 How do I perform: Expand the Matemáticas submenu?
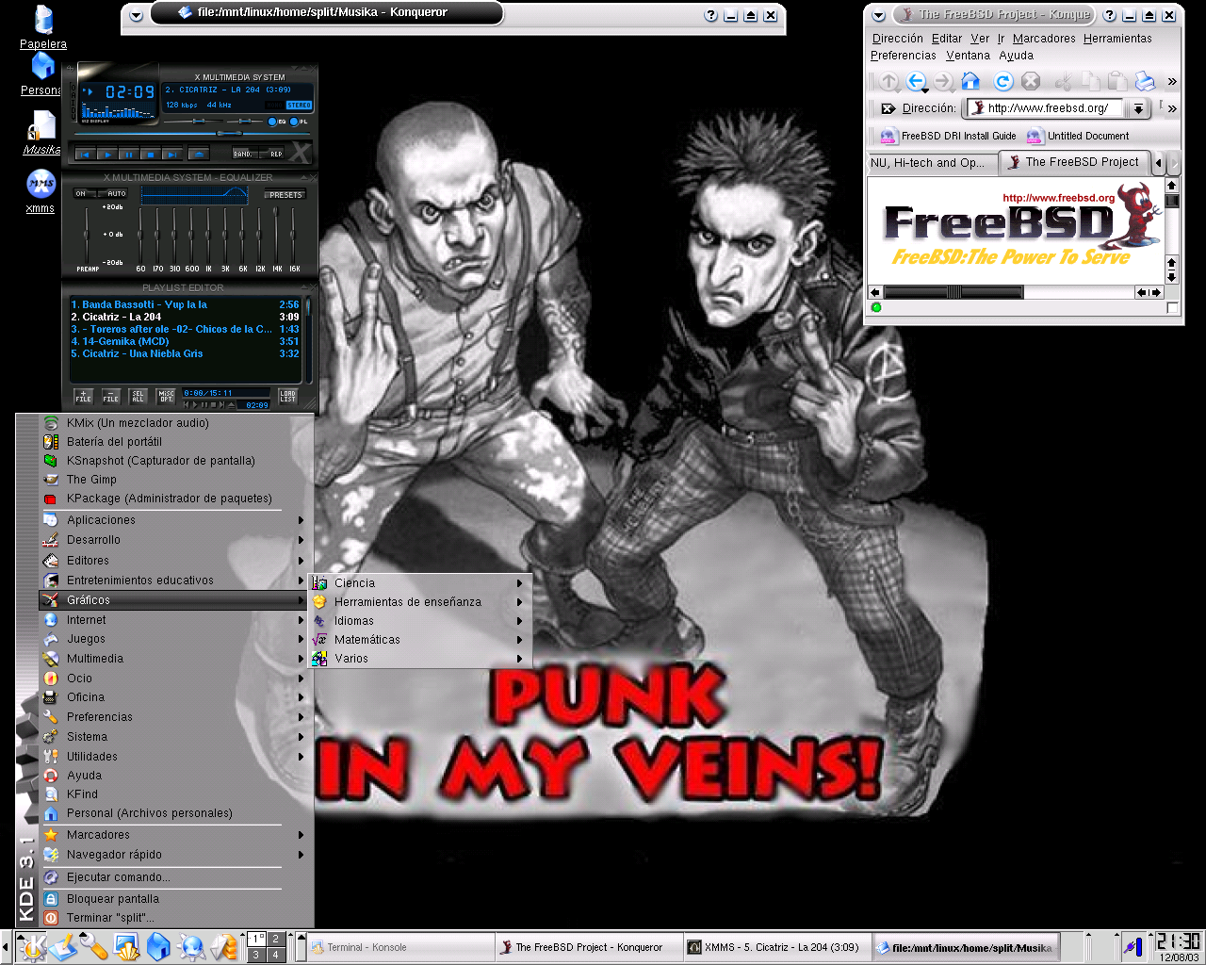(419, 640)
